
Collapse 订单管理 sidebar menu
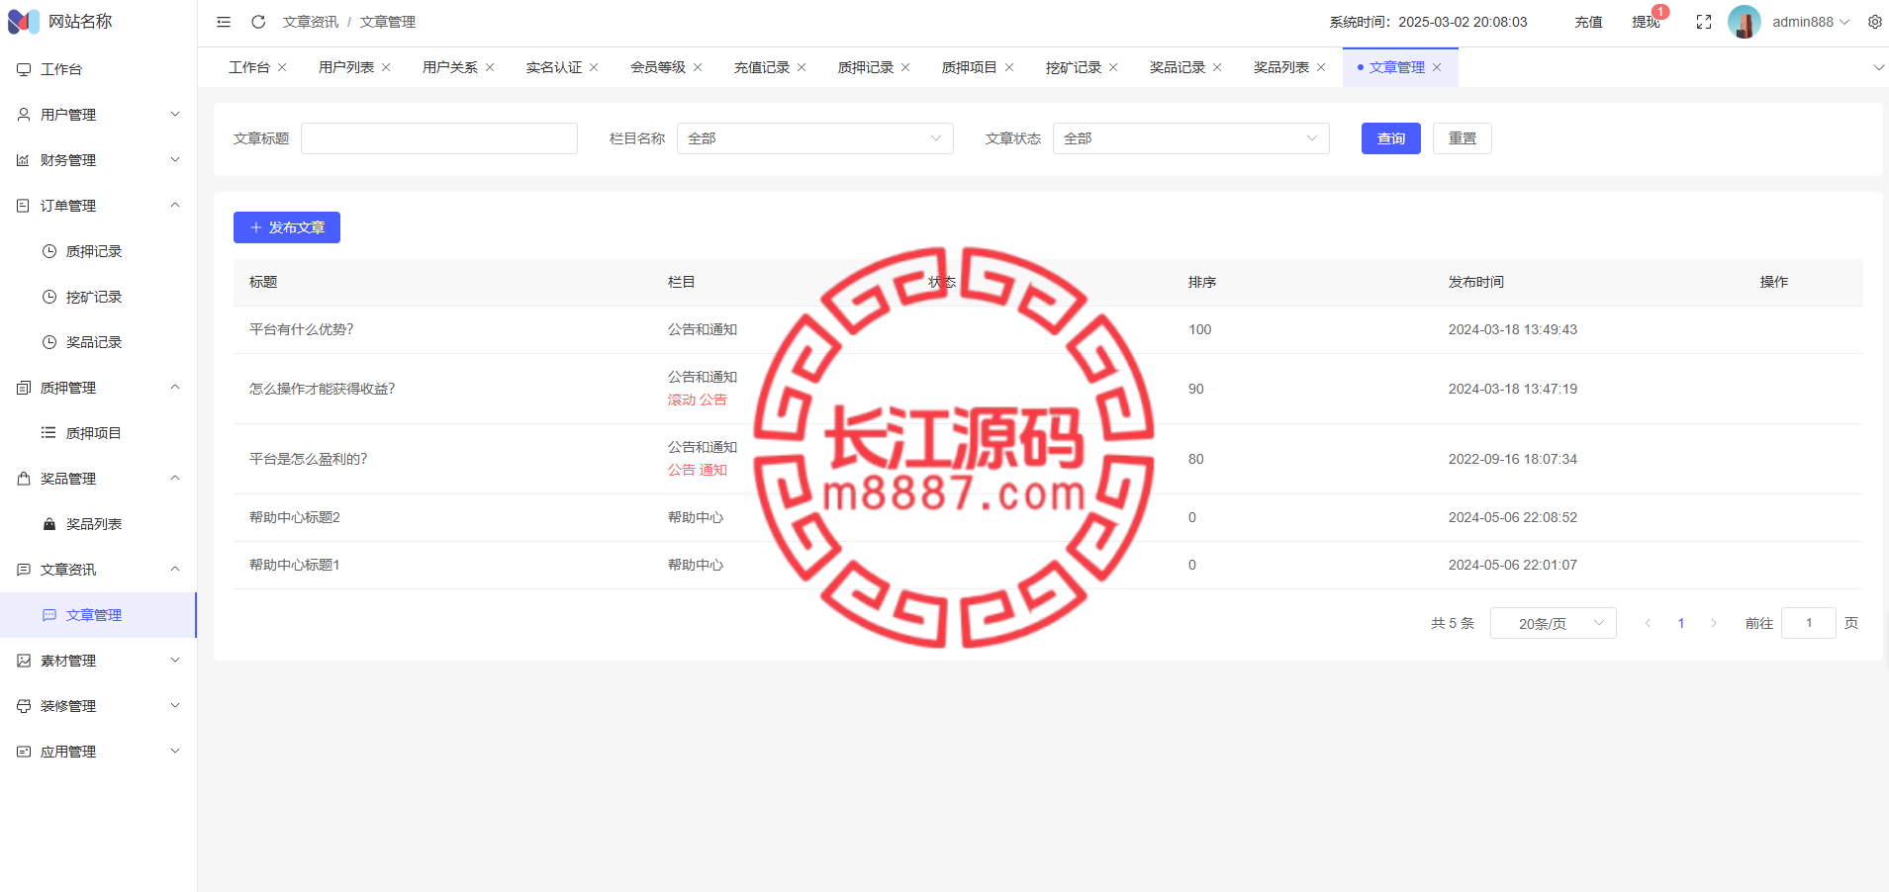click(98, 206)
